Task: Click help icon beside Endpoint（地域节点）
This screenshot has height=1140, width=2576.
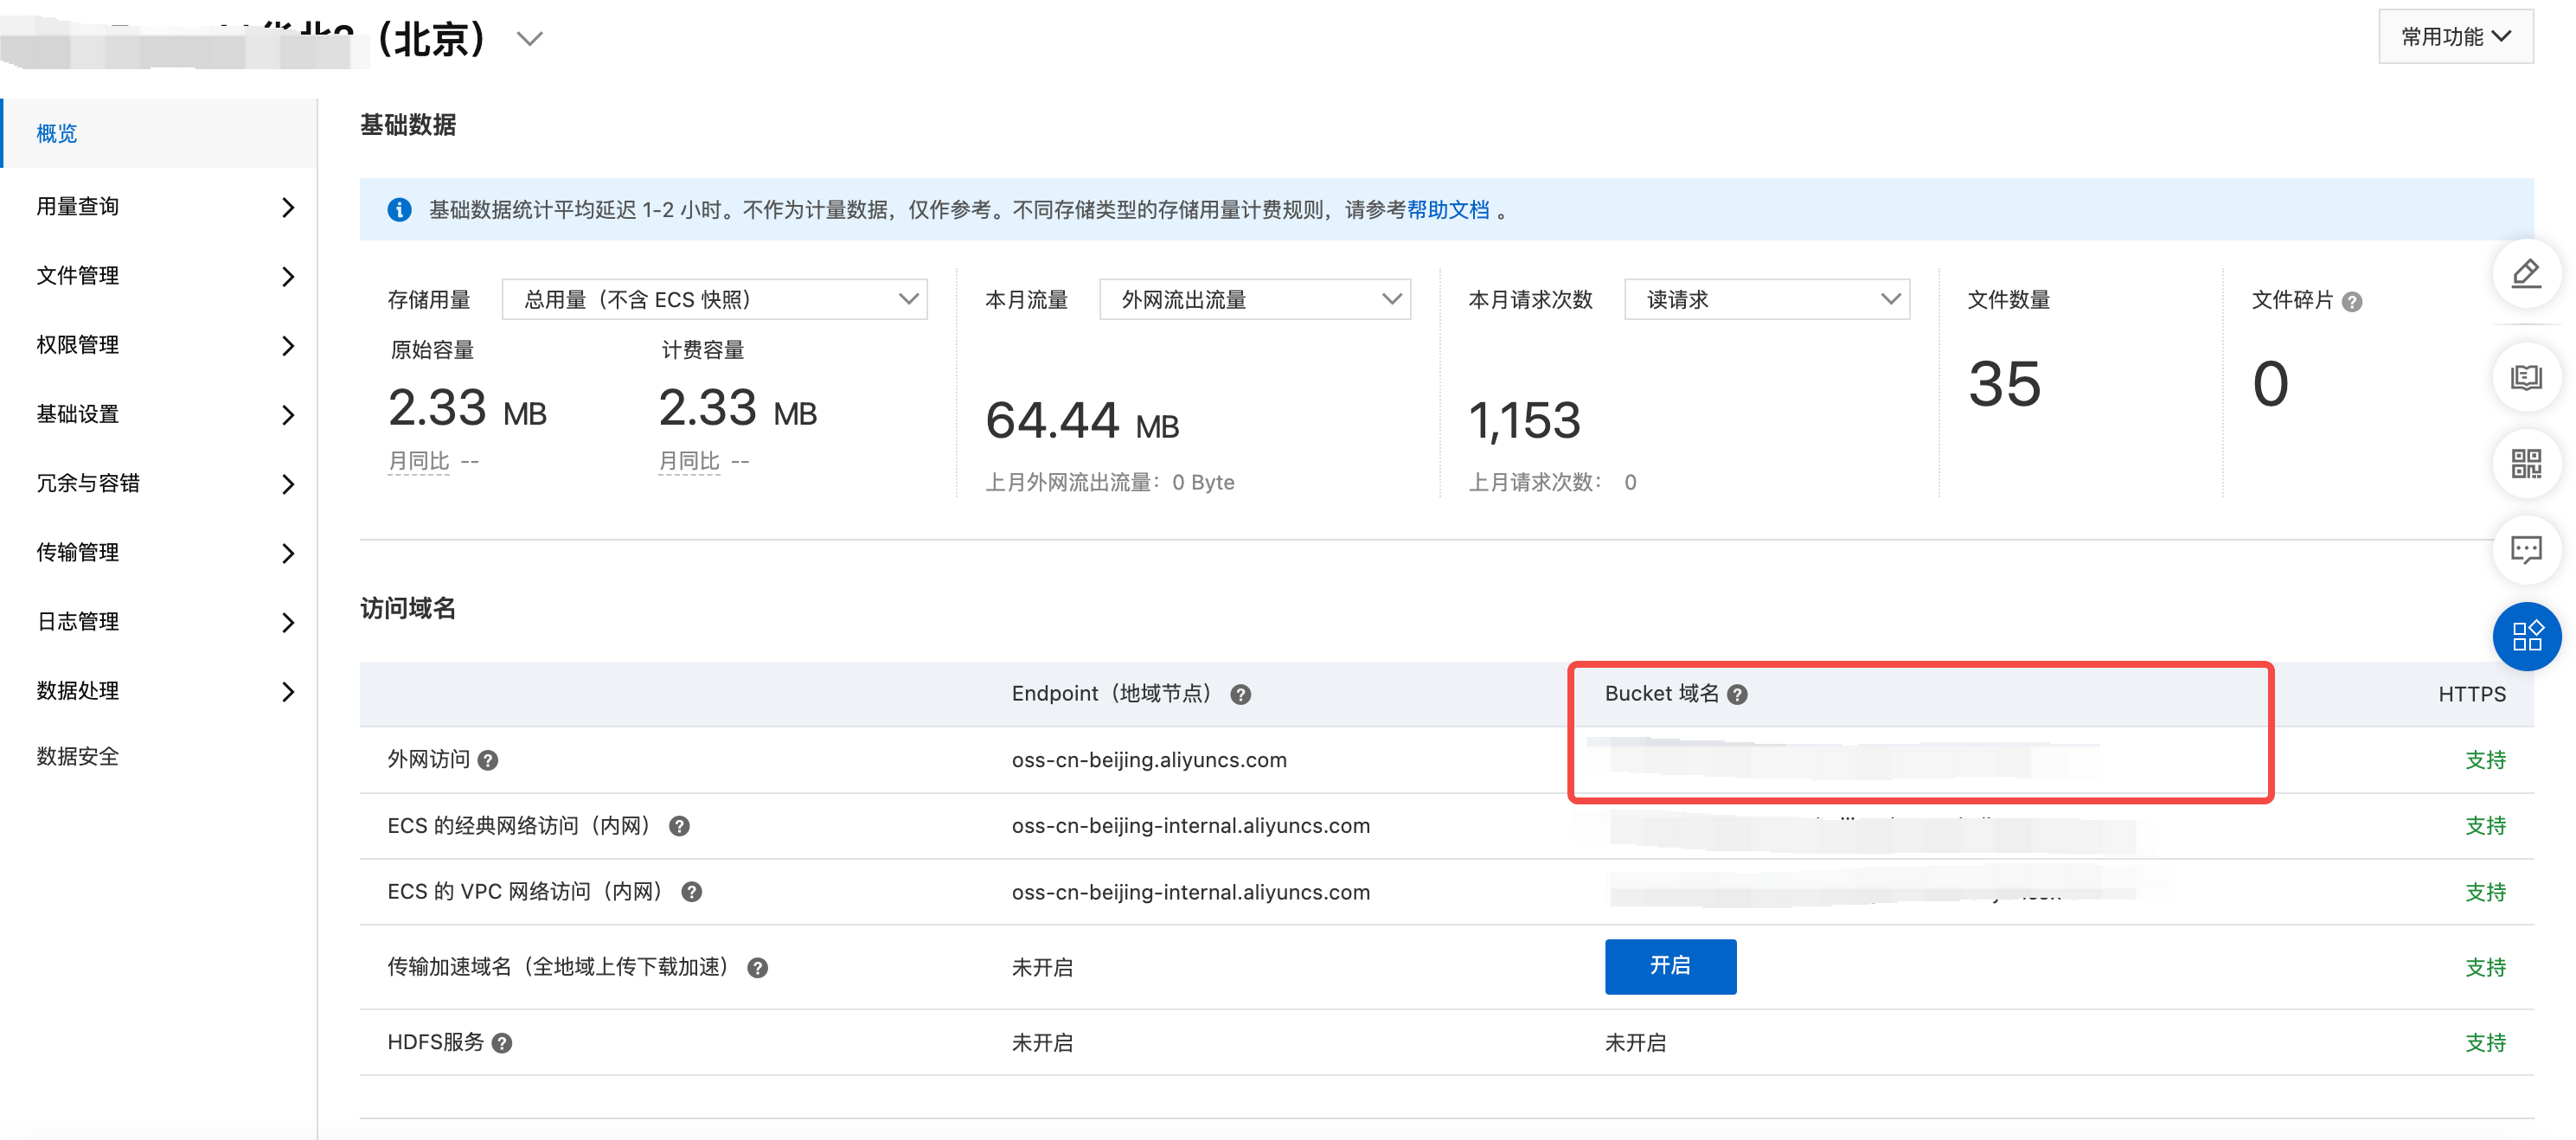Action: point(1240,695)
